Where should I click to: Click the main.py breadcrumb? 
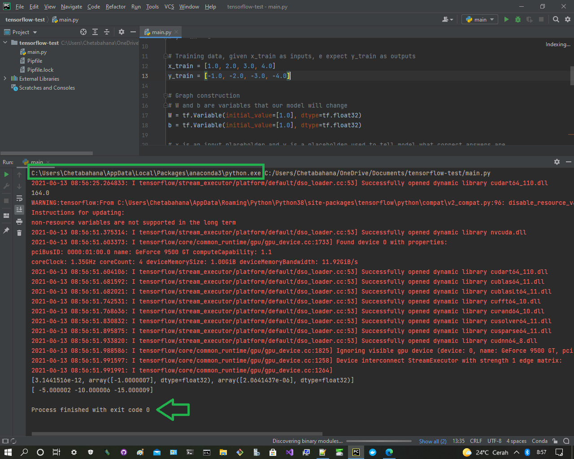point(65,20)
